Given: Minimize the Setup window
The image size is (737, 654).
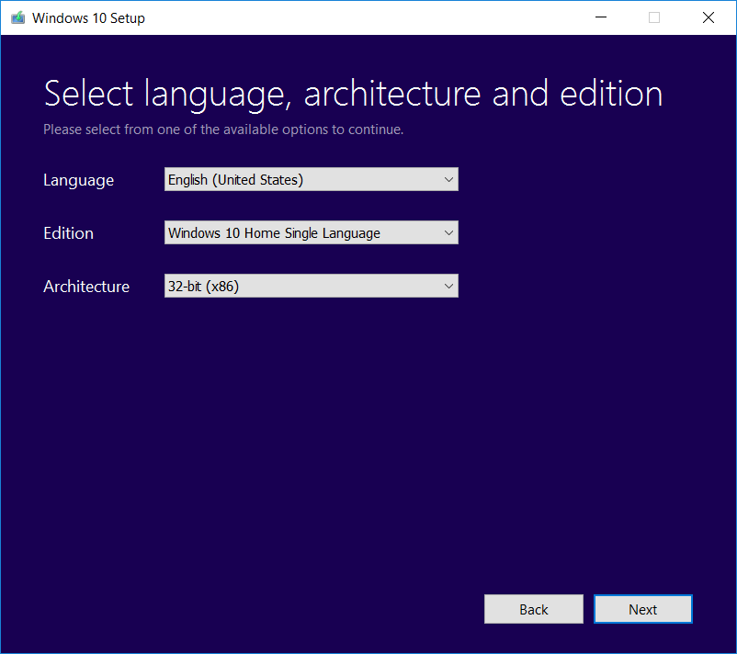Looking at the screenshot, I should [x=601, y=17].
